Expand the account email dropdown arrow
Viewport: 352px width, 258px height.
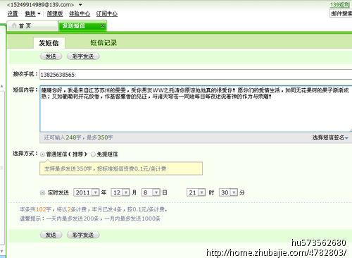[x=80, y=5]
